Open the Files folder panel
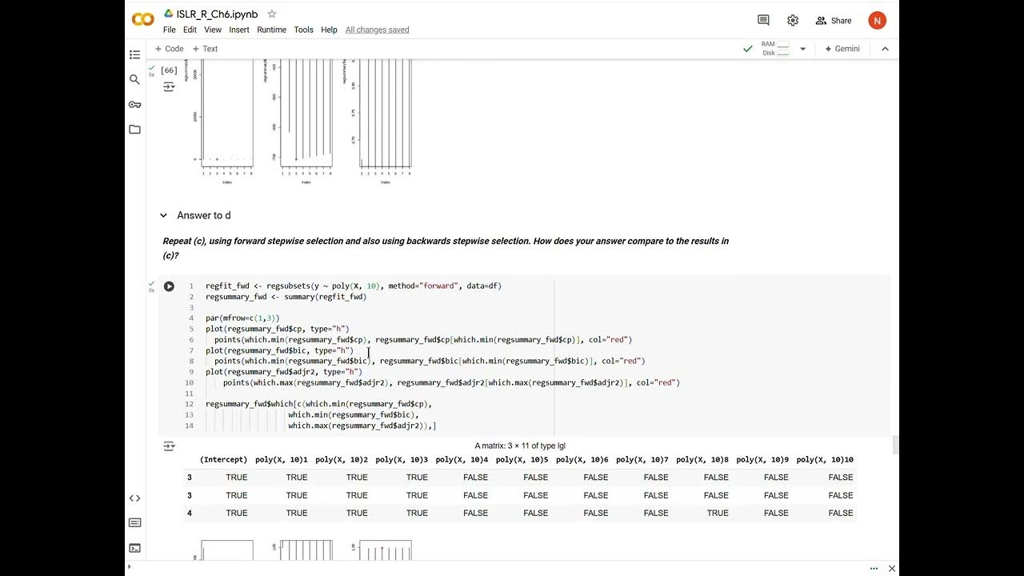This screenshot has height=576, width=1024. tap(134, 129)
